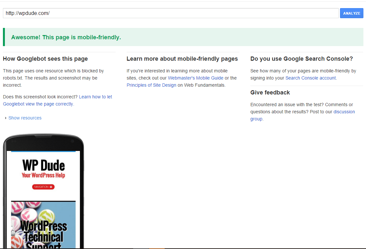Screen dimensions: 366x249
Task: Open the Principles of Site Design link
Action: [151, 85]
